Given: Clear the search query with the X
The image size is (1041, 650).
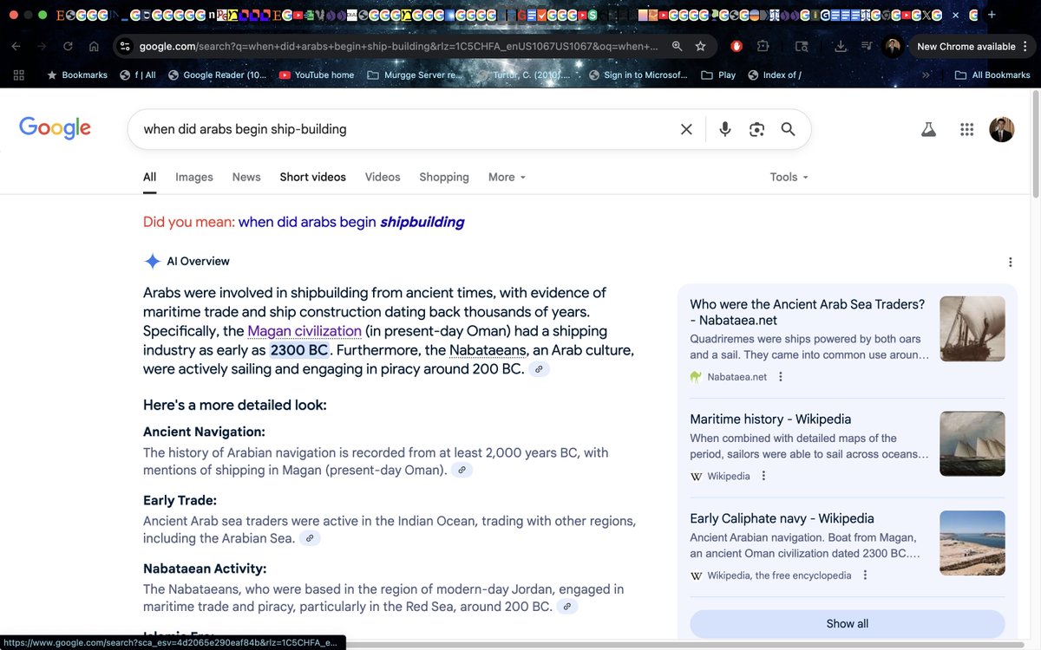Looking at the screenshot, I should point(686,129).
